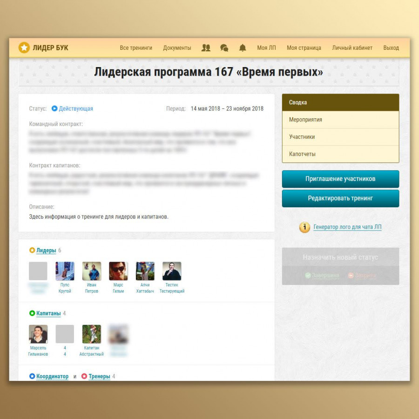Click the green star icon beside Капитаны
Screen dimensions: 419x419
click(x=32, y=313)
